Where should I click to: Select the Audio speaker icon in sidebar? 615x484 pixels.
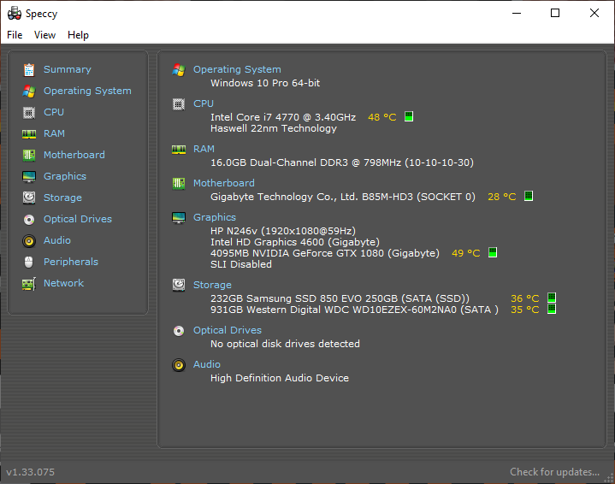coord(29,241)
